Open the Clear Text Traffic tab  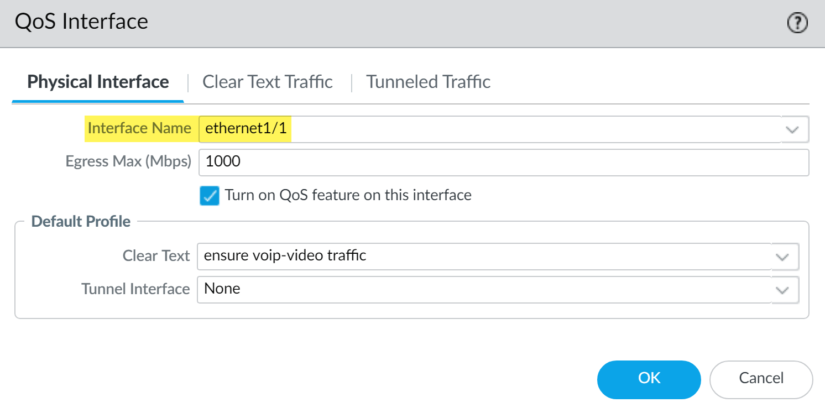point(268,82)
